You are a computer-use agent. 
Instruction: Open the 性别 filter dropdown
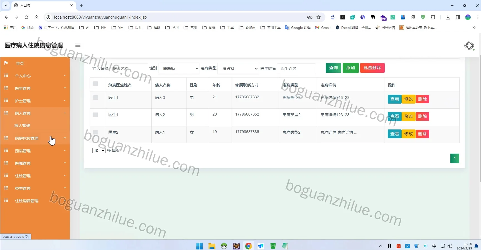(x=179, y=69)
